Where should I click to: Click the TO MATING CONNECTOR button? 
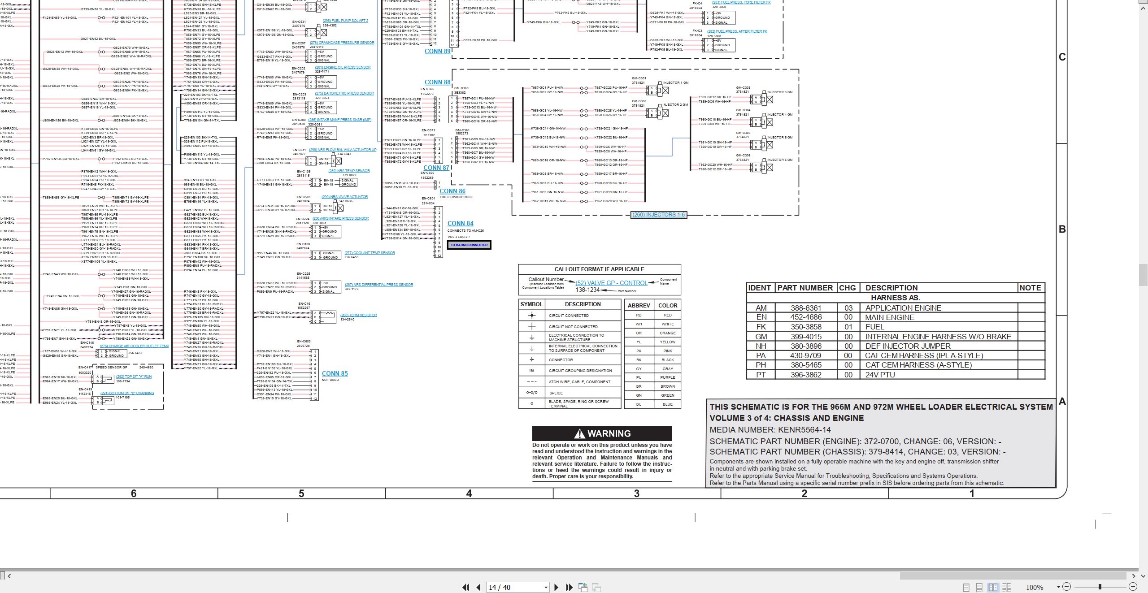(469, 245)
